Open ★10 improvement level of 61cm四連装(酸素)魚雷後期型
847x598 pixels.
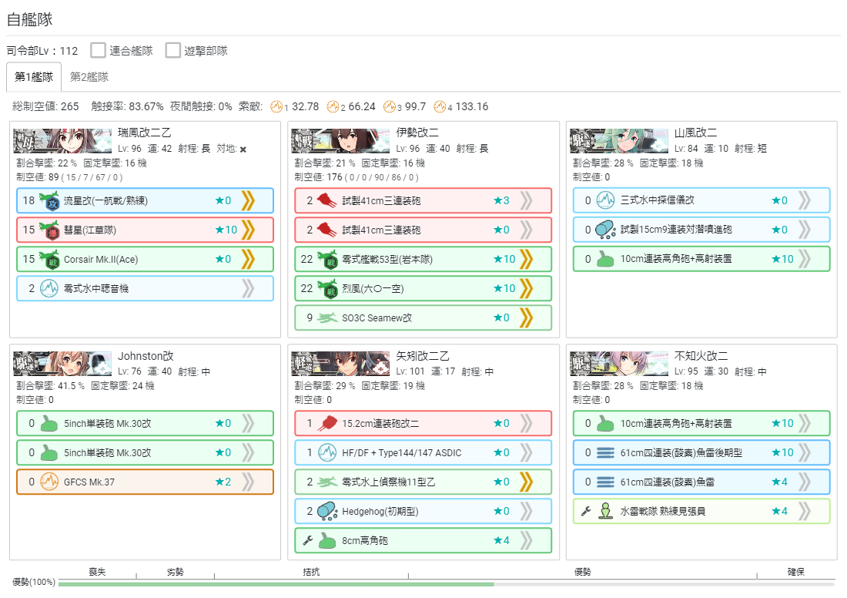pos(783,452)
